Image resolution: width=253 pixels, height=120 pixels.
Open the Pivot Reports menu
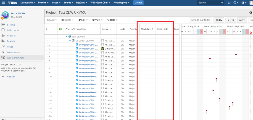[x=121, y=3]
